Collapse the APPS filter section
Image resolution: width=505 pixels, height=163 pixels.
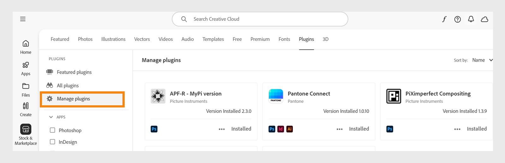coord(51,117)
